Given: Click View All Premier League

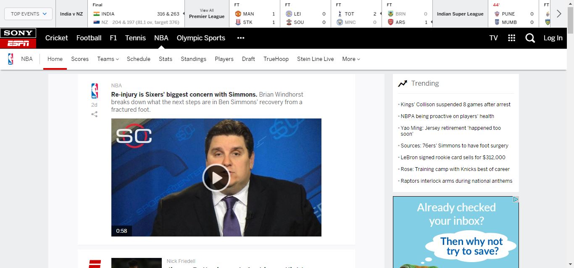Looking at the screenshot, I should pyautogui.click(x=207, y=14).
